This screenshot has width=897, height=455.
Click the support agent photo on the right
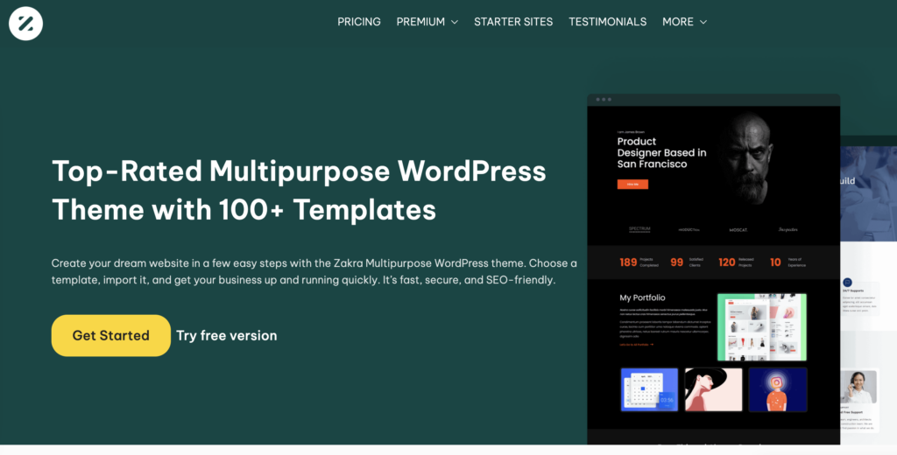click(x=858, y=388)
